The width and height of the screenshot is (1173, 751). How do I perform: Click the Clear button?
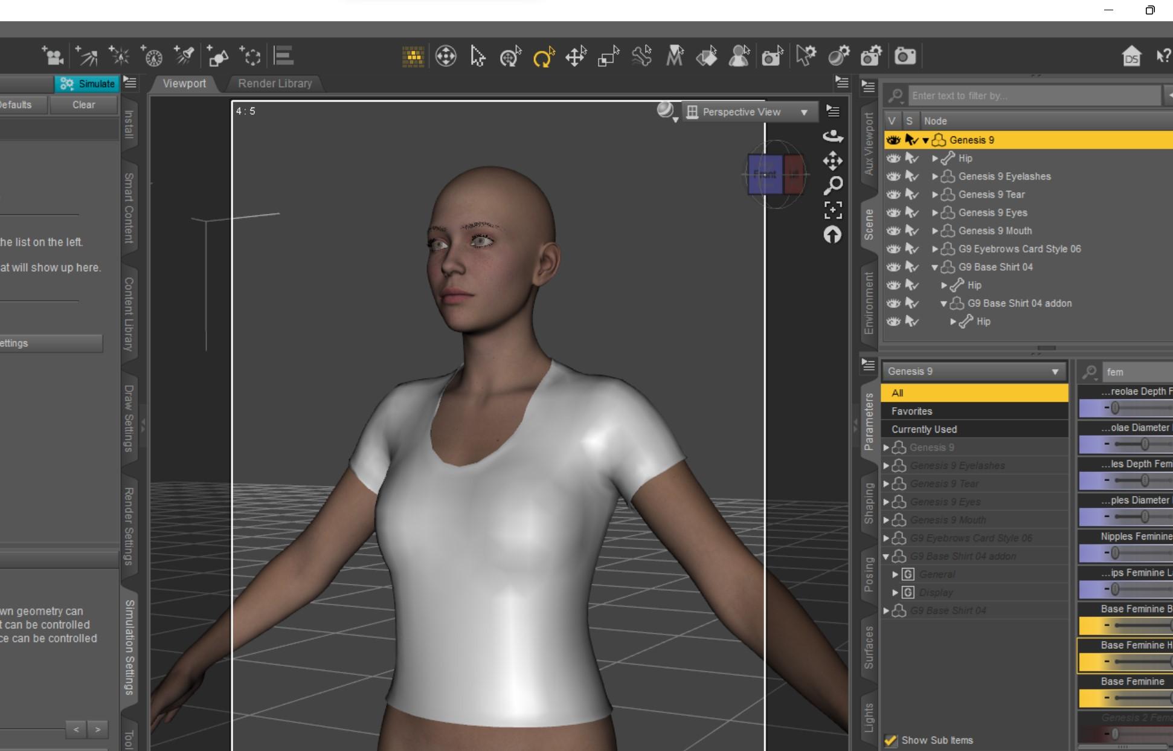(x=83, y=105)
